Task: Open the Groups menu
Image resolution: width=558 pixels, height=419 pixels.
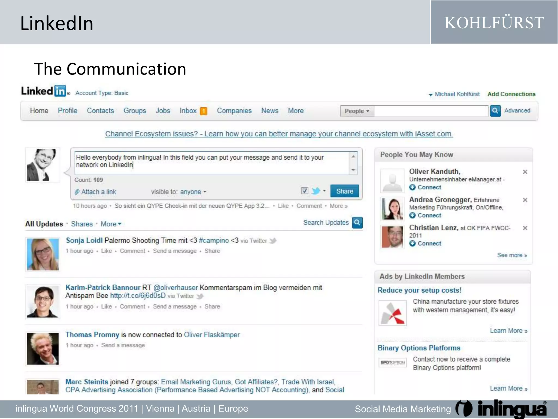Action: point(135,111)
